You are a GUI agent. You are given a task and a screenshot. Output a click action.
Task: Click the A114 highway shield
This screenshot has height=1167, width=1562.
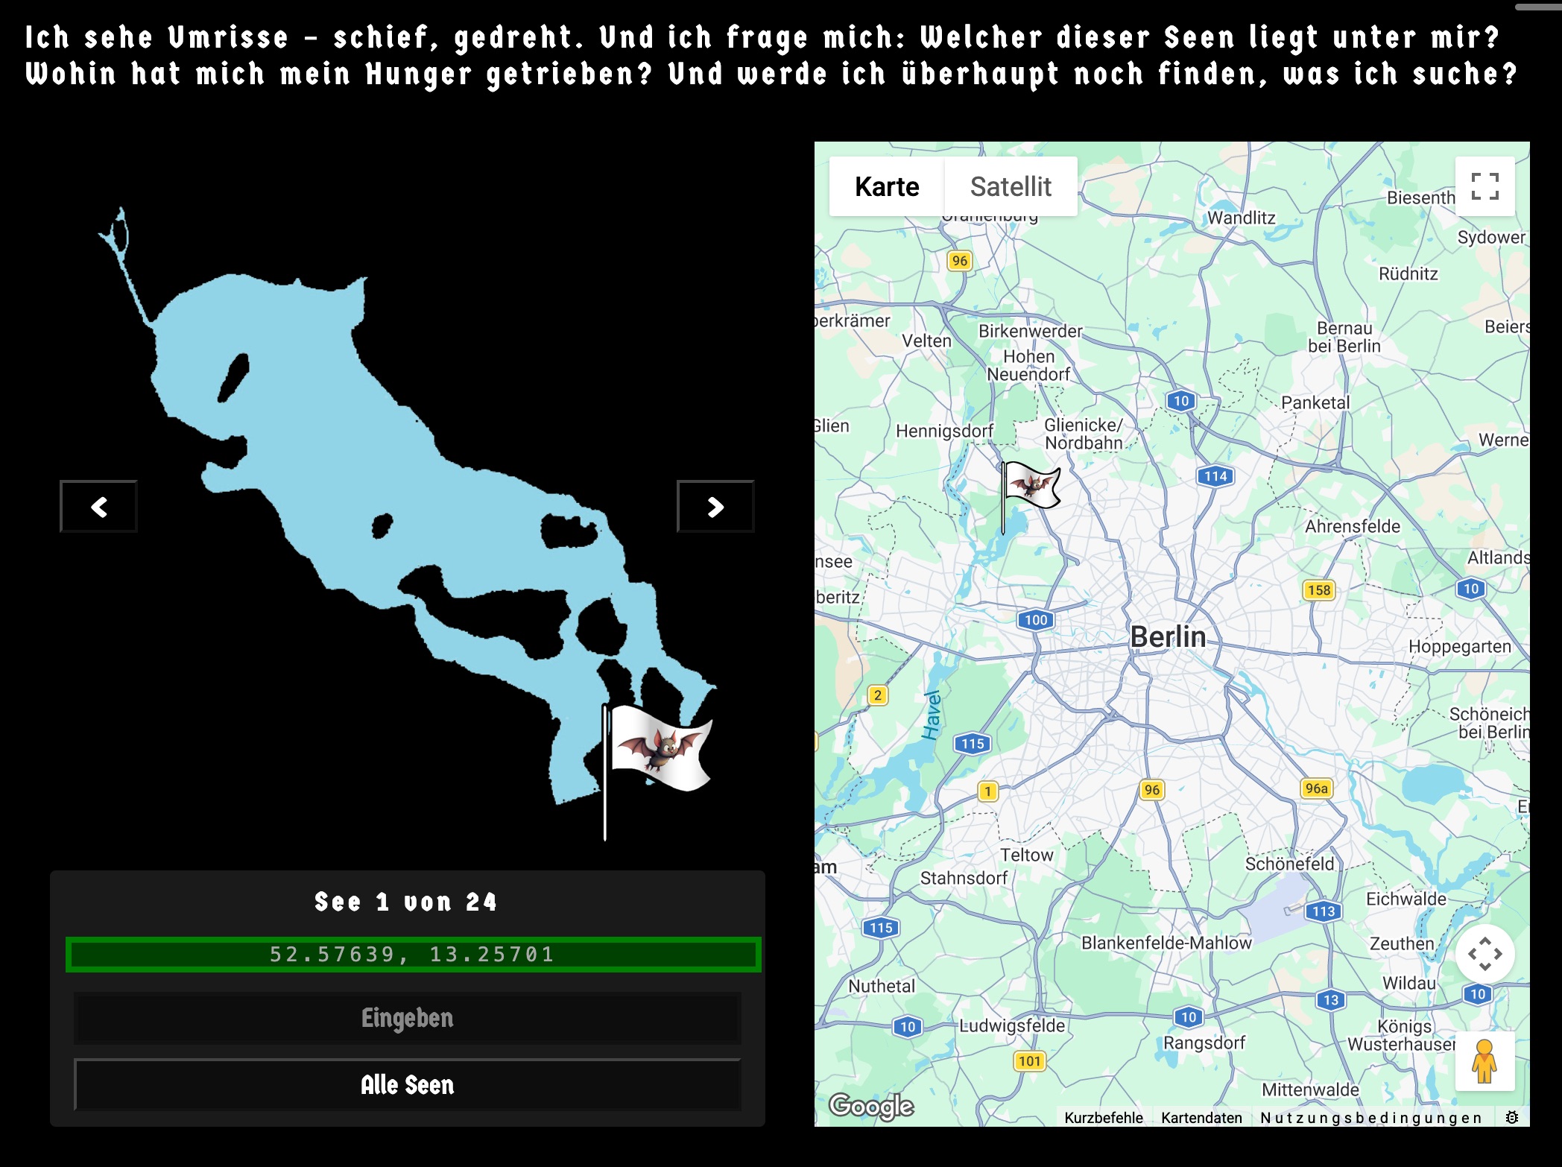(x=1215, y=476)
